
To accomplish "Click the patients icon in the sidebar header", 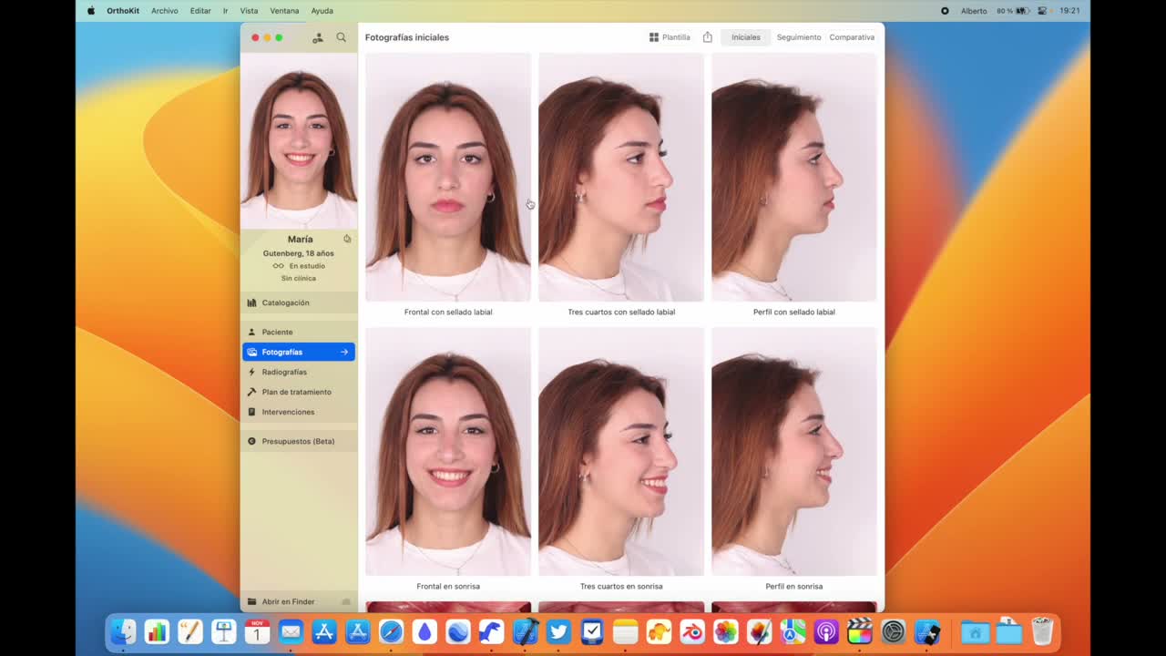I will pyautogui.click(x=317, y=37).
